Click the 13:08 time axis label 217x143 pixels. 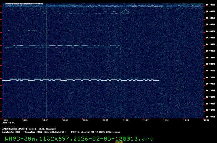[x=165, y=120]
